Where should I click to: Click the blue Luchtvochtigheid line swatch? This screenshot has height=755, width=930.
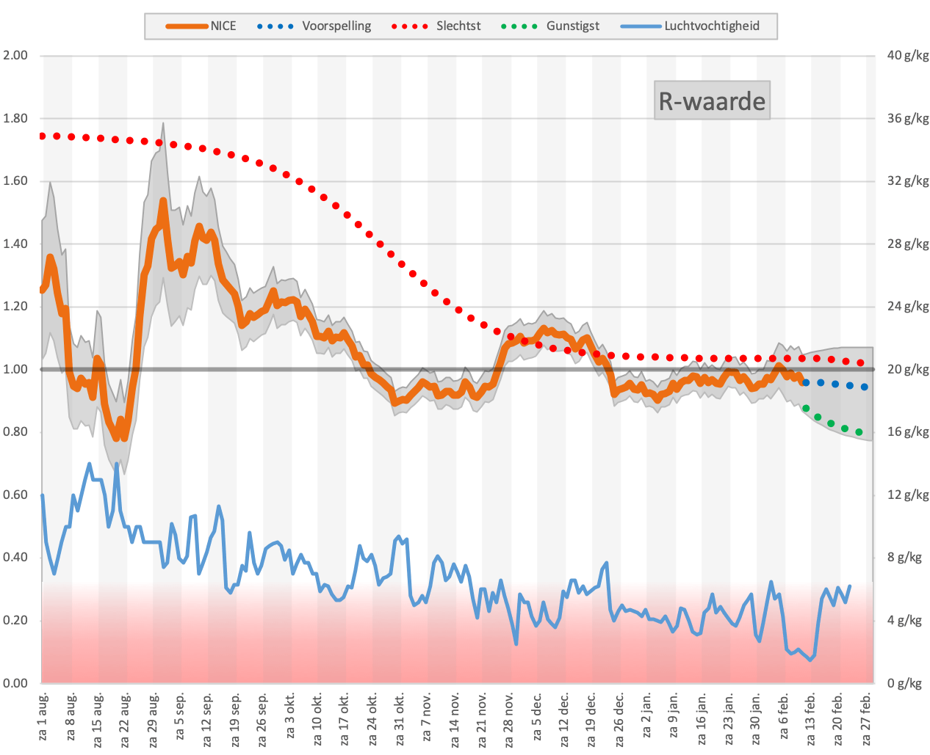641,26
